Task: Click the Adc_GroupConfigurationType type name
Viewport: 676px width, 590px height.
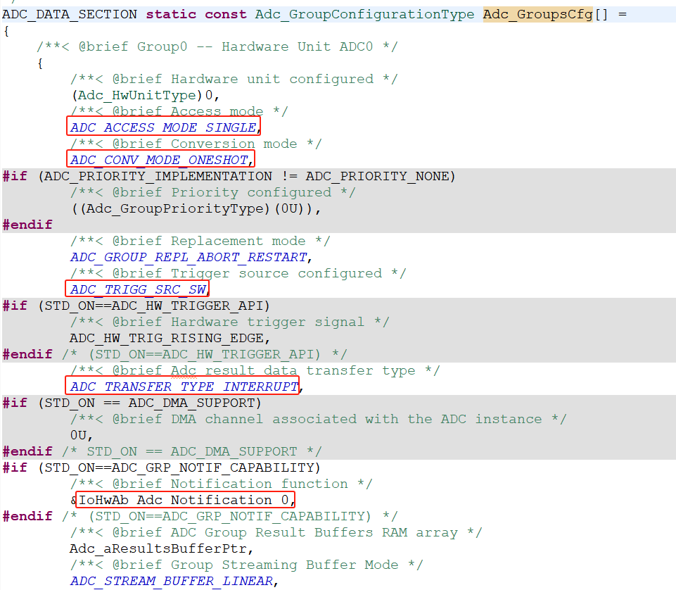Action: pyautogui.click(x=364, y=14)
